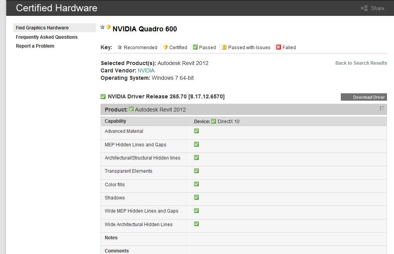This screenshot has height=254, width=394.
Task: Click the red Failed icon in key
Action: tap(278, 47)
